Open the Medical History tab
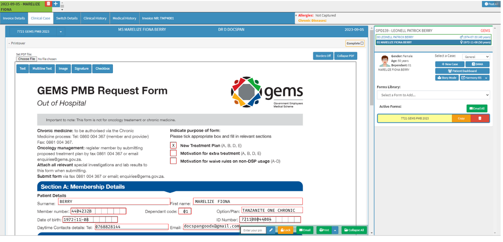The image size is (503, 242). [124, 18]
